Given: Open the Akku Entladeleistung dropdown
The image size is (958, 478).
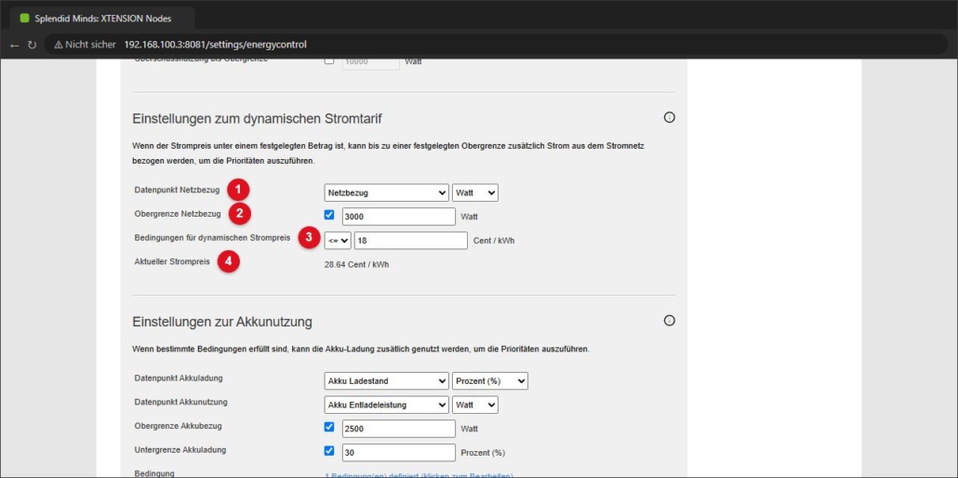Looking at the screenshot, I should pyautogui.click(x=387, y=405).
